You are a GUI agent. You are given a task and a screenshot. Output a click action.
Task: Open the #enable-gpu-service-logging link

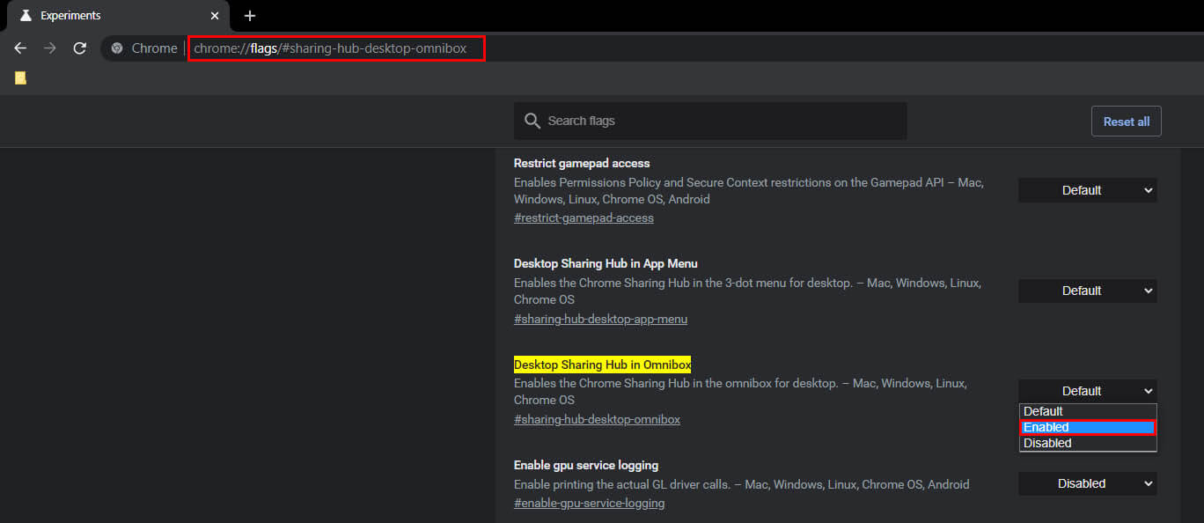[x=589, y=503]
